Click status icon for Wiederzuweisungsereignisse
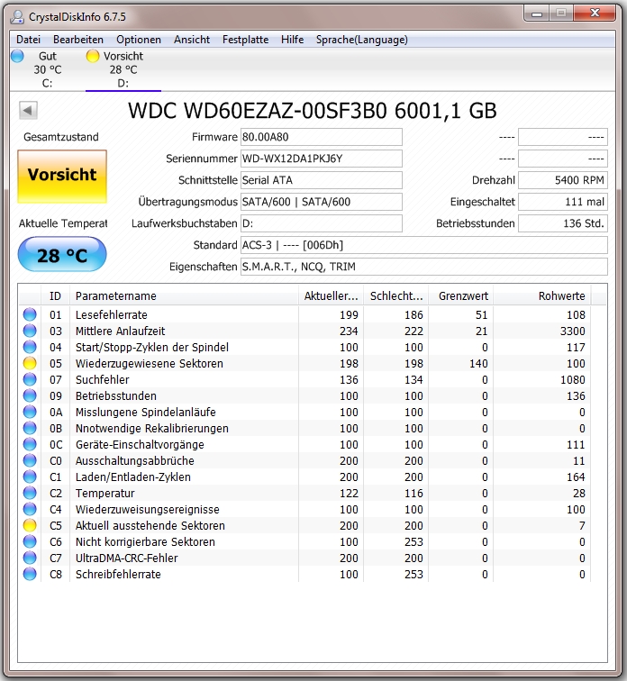 click(x=30, y=510)
